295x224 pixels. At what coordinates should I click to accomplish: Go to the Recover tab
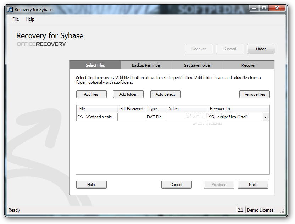pos(249,65)
